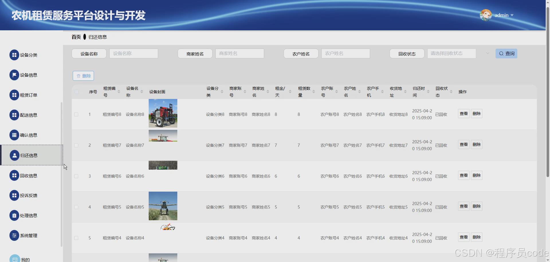Click the 查询 search button
The image size is (550, 262).
pyautogui.click(x=506, y=53)
